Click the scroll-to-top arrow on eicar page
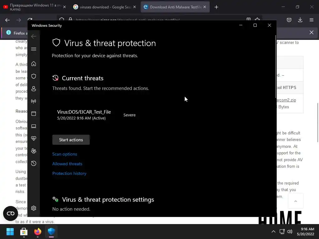This screenshot has width=319, height=239. 296,201
